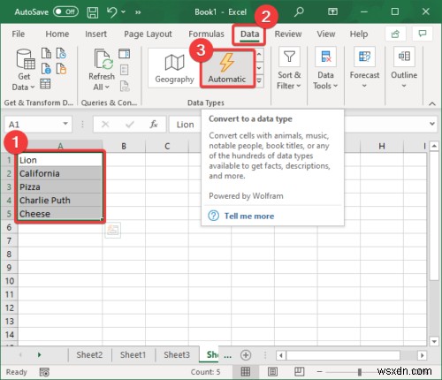Screen dimensions: 442x380
Task: Choose the Automatic data type
Action: 227,68
